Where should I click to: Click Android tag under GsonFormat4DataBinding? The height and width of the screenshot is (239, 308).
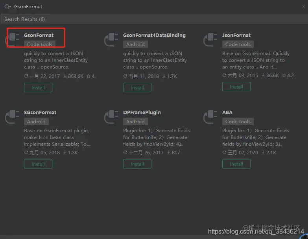pyautogui.click(x=135, y=44)
